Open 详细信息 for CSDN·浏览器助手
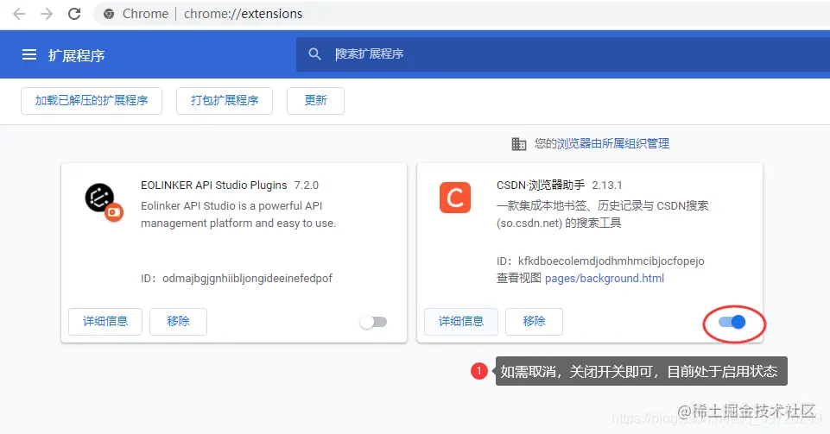Screen dimensions: 830x434 click(461, 322)
